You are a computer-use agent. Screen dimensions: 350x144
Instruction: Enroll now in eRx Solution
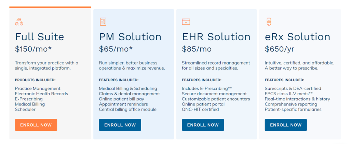click(x=286, y=125)
